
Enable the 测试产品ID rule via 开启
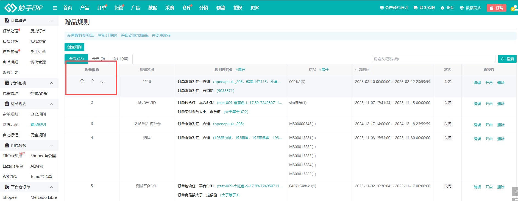tap(489, 104)
